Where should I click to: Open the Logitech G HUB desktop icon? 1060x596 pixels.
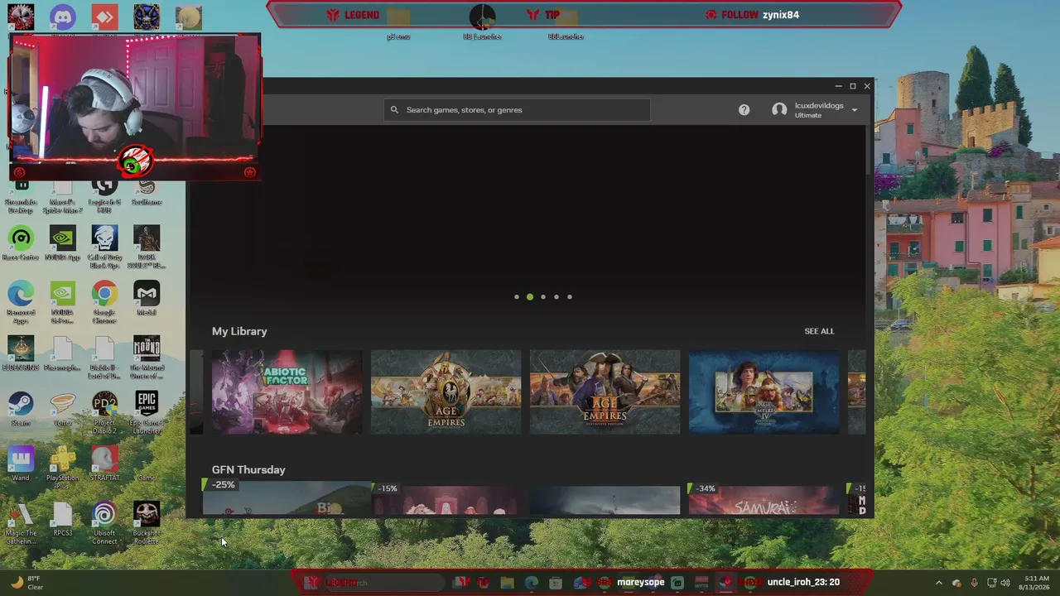click(x=104, y=196)
